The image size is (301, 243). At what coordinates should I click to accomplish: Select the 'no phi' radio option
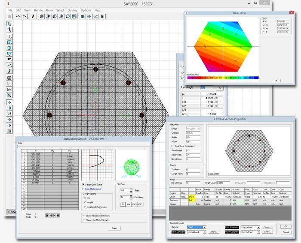(86, 202)
